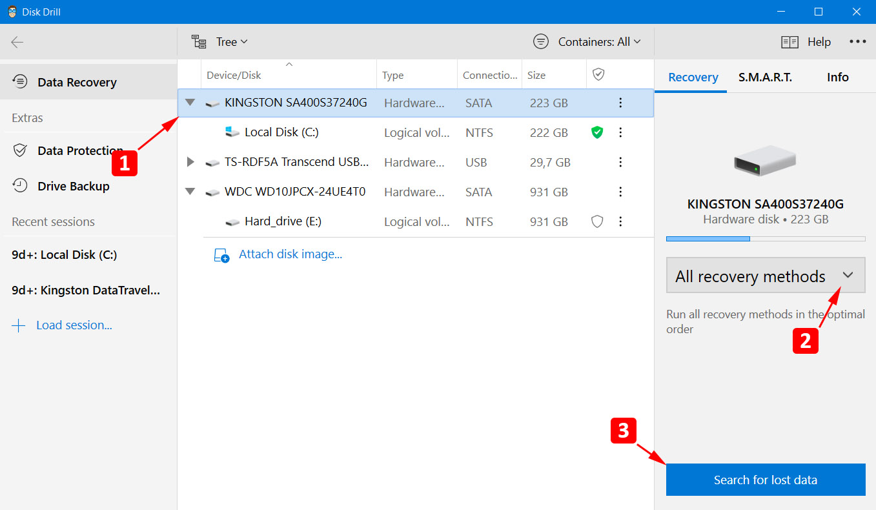Open the three-dot menu for Local Disk (C:)
The width and height of the screenshot is (876, 510).
click(620, 132)
